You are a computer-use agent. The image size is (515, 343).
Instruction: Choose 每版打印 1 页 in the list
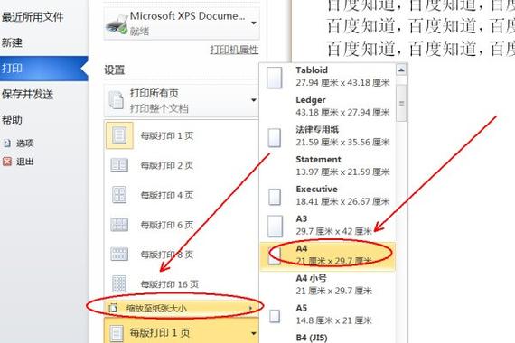(182, 135)
